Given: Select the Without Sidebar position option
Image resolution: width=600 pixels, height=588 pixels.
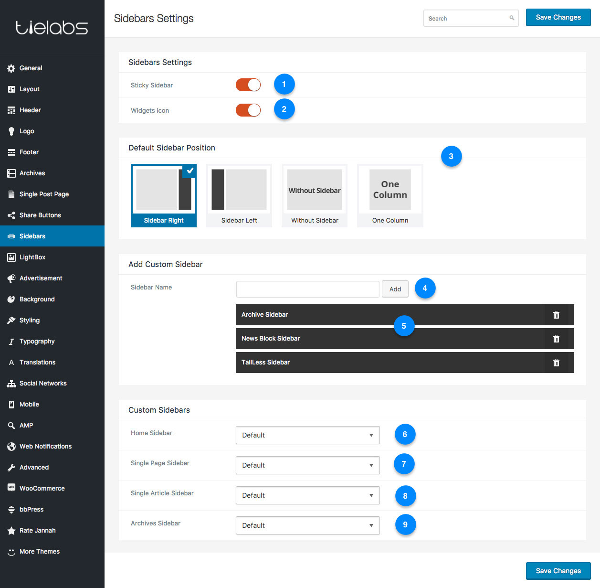Looking at the screenshot, I should [x=315, y=195].
